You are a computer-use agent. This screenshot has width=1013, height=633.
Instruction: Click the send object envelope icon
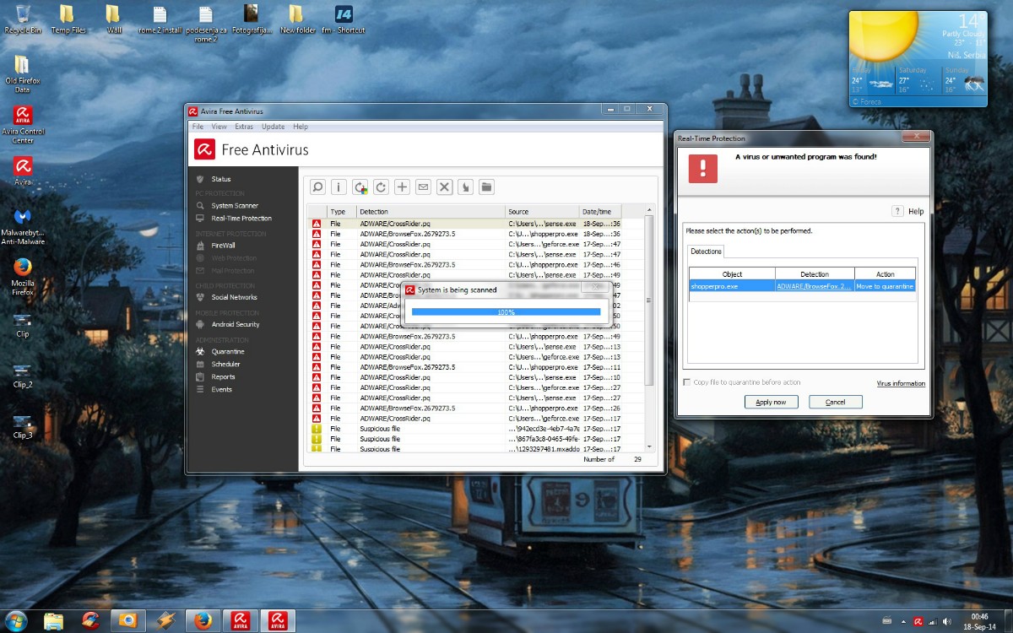[x=424, y=187]
